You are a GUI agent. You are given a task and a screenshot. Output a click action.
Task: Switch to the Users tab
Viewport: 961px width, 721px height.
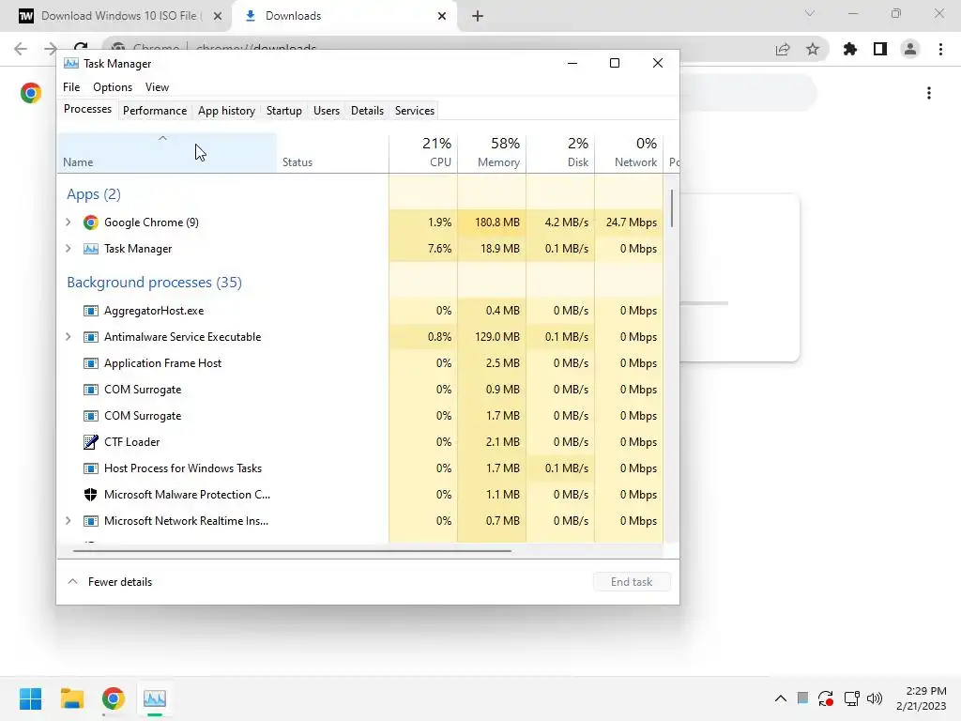tap(326, 111)
